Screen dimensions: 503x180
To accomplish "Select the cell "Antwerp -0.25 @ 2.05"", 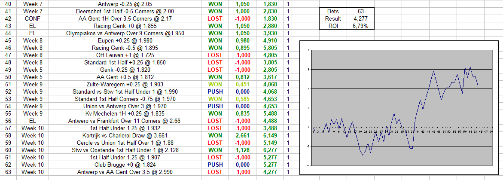I will [125, 4].
